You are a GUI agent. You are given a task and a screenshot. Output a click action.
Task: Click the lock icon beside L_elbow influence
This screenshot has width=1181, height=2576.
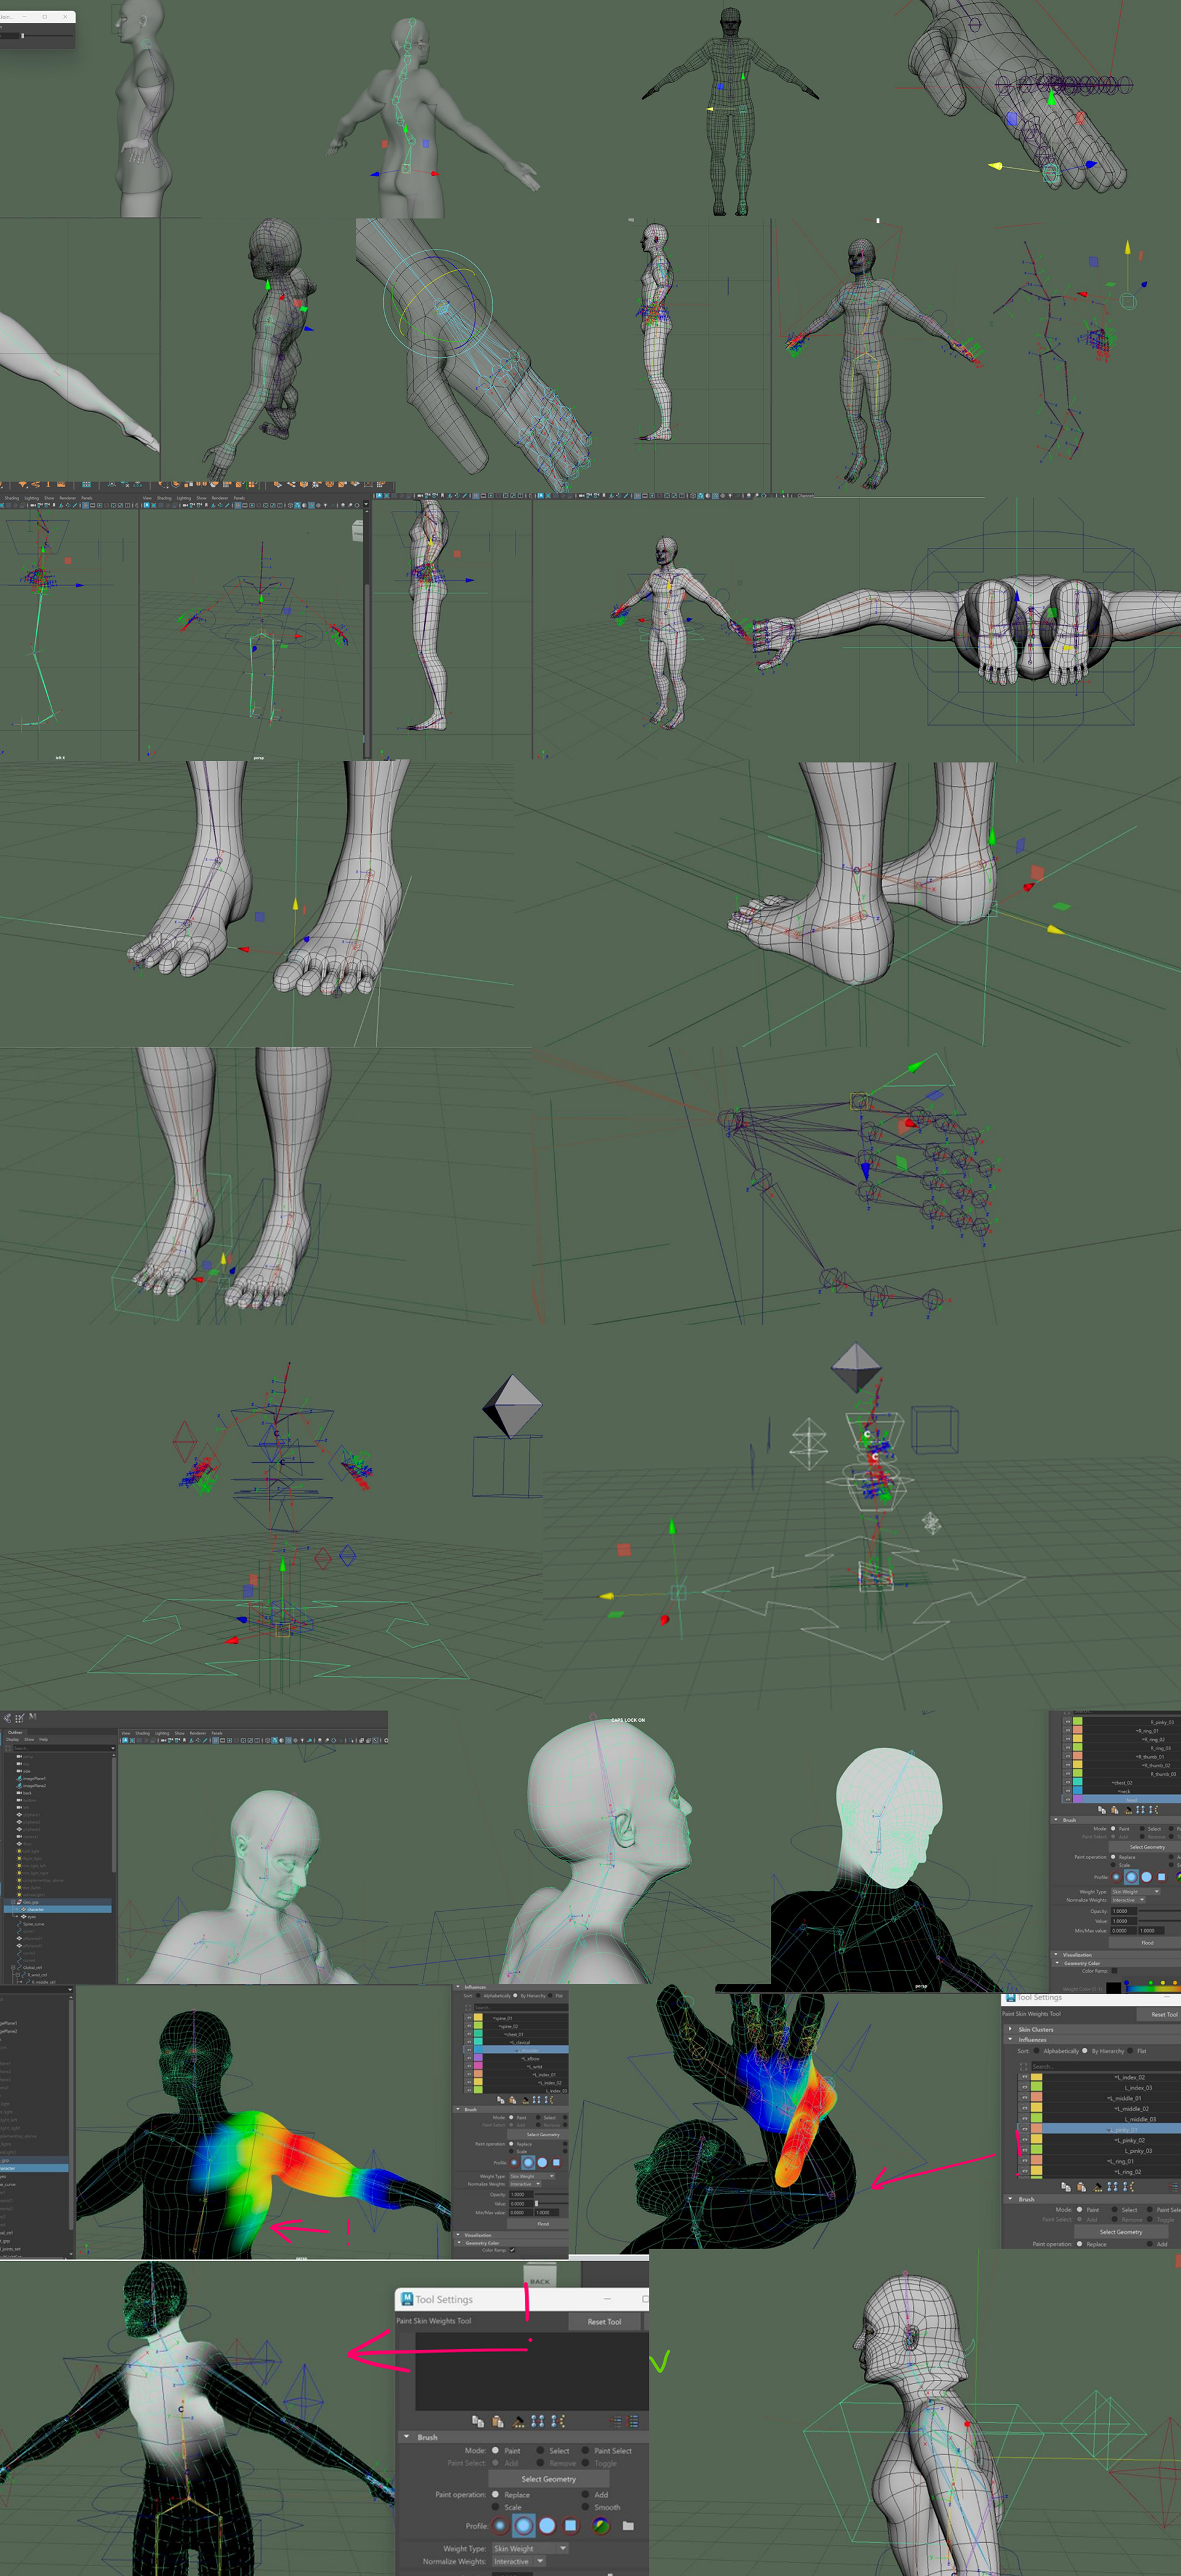(x=469, y=2059)
